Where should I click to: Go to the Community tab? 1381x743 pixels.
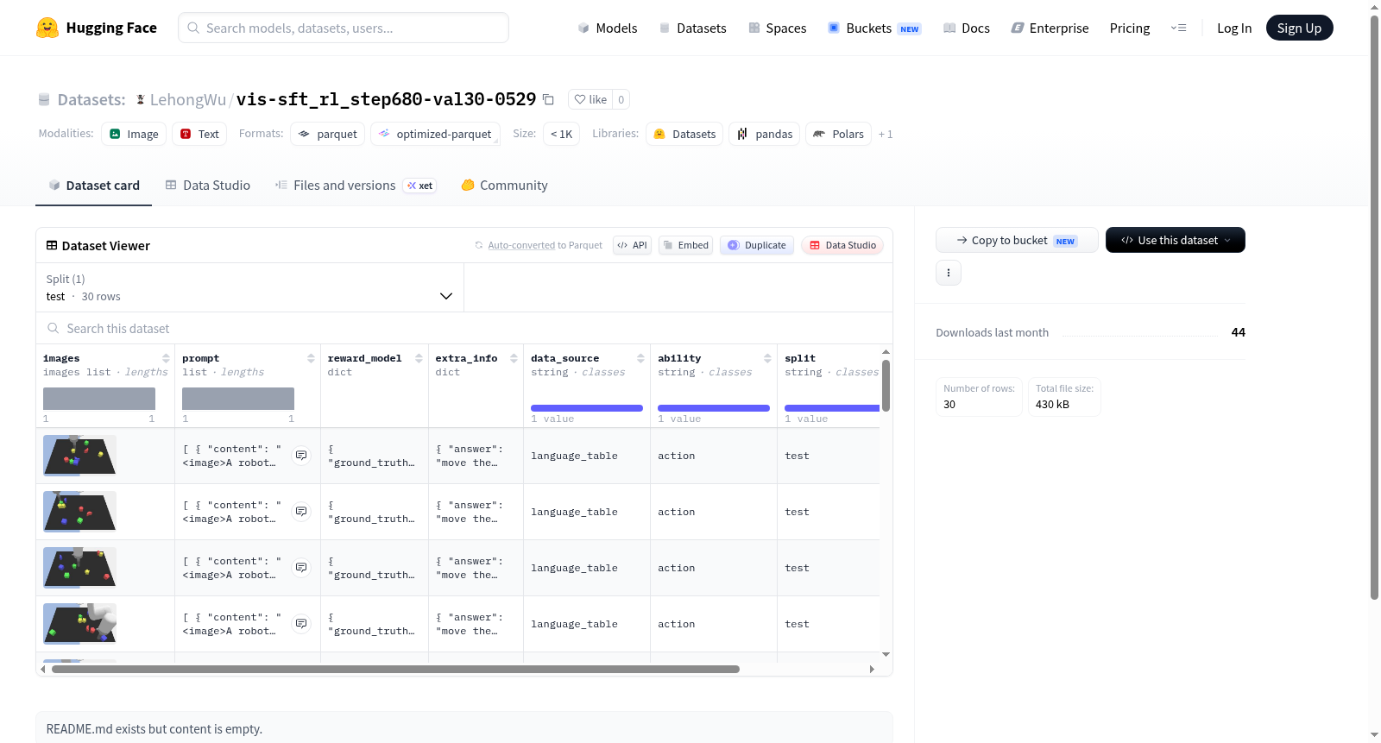(505, 186)
